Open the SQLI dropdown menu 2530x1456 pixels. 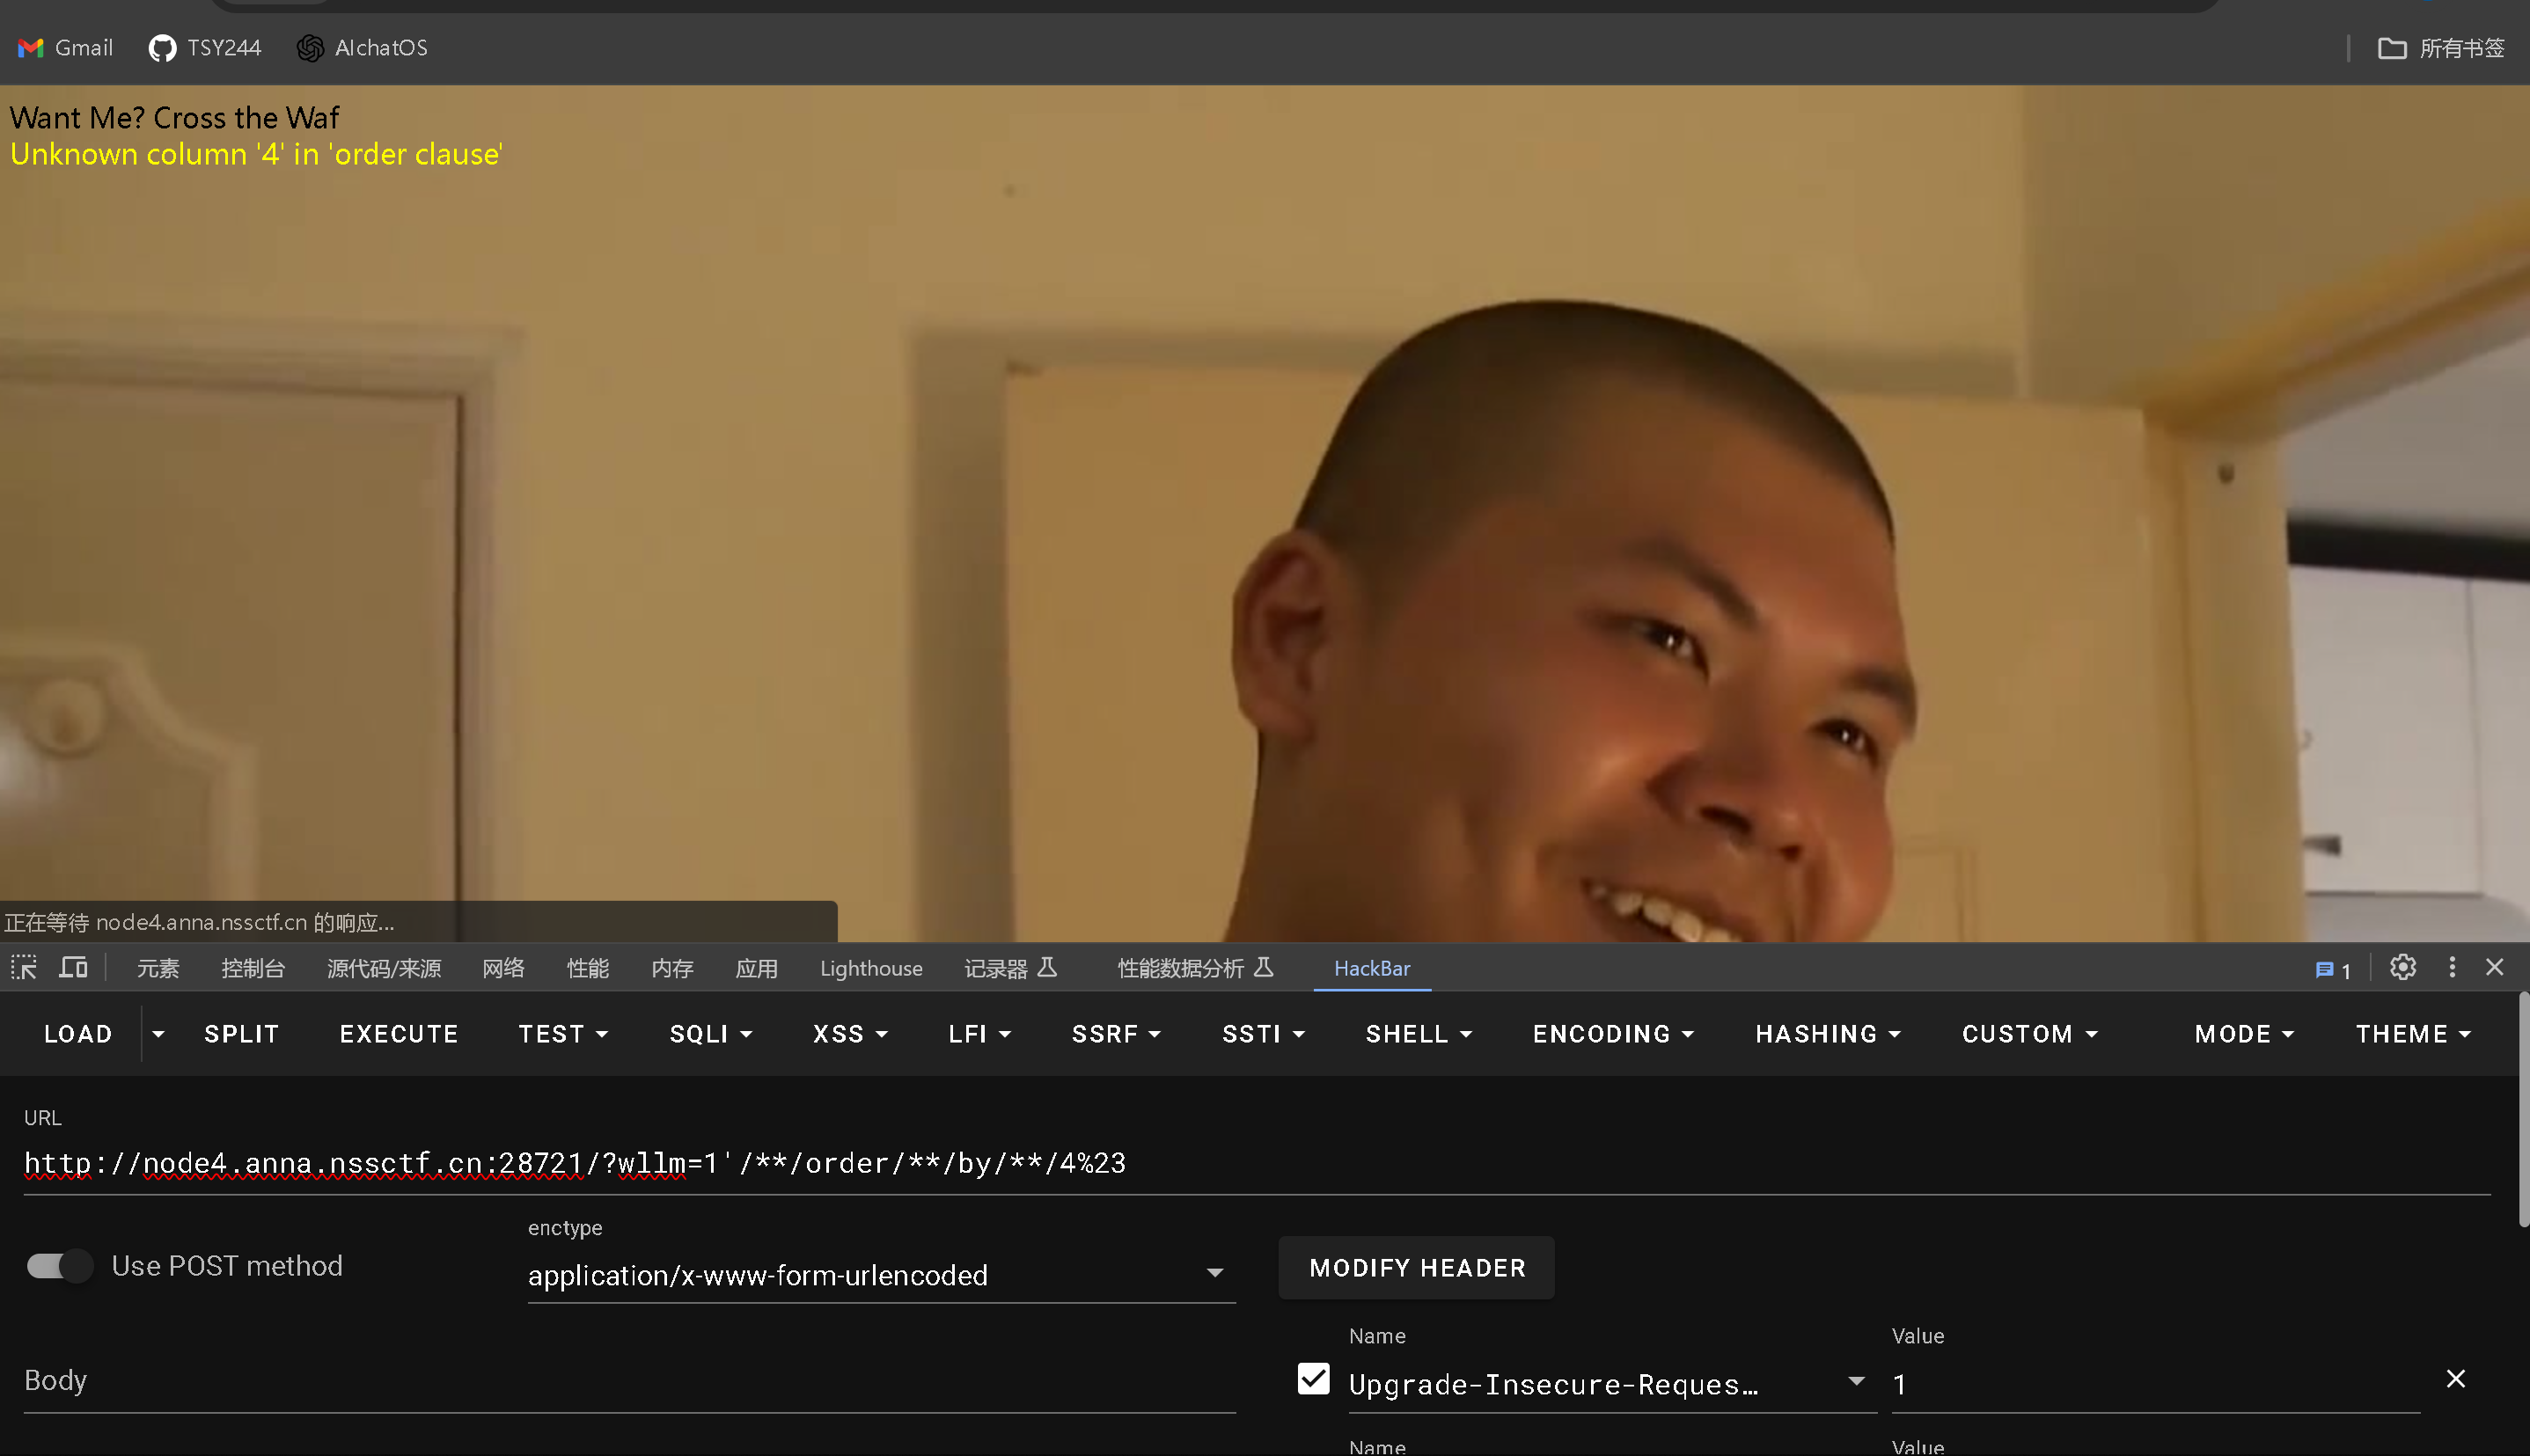click(x=710, y=1034)
